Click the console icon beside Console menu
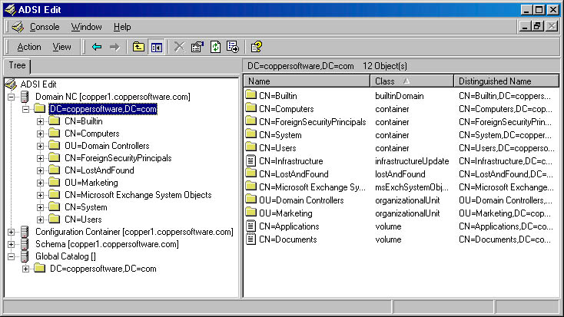The image size is (564, 317). (18, 27)
